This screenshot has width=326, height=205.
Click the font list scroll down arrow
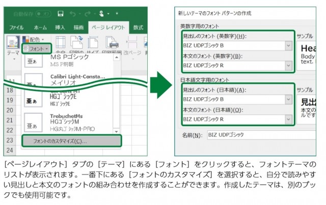pyautogui.click(x=116, y=131)
